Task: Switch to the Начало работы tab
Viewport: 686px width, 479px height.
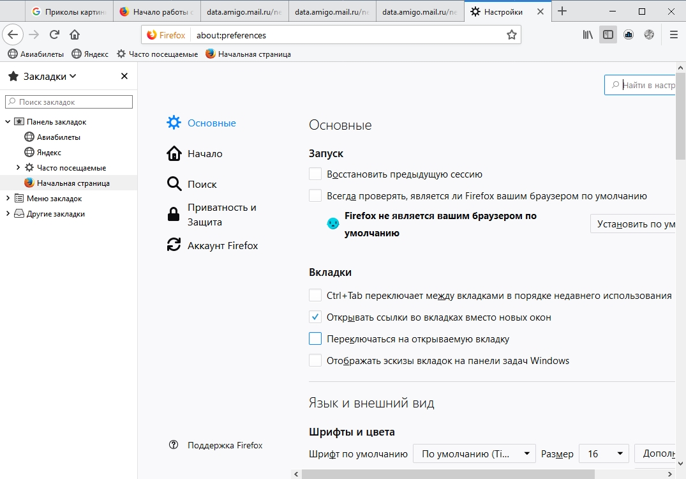Action: point(156,12)
